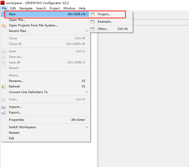189x167 pixels.
Task: Select Project... from the New submenu
Action: coord(104,14)
